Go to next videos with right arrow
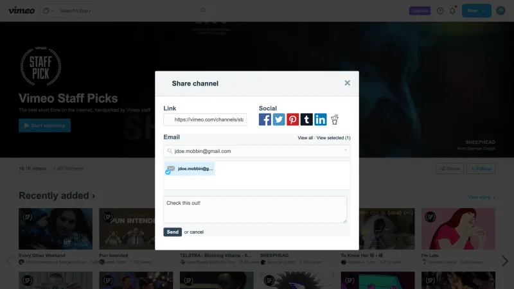This screenshot has width=514, height=289. point(505,261)
